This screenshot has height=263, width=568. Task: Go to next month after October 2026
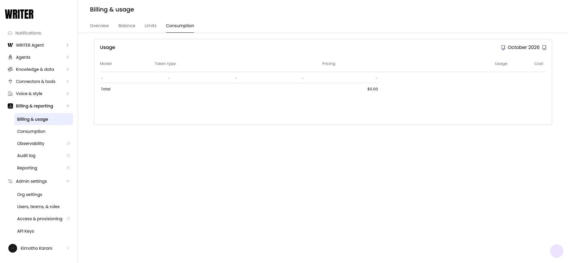click(544, 48)
